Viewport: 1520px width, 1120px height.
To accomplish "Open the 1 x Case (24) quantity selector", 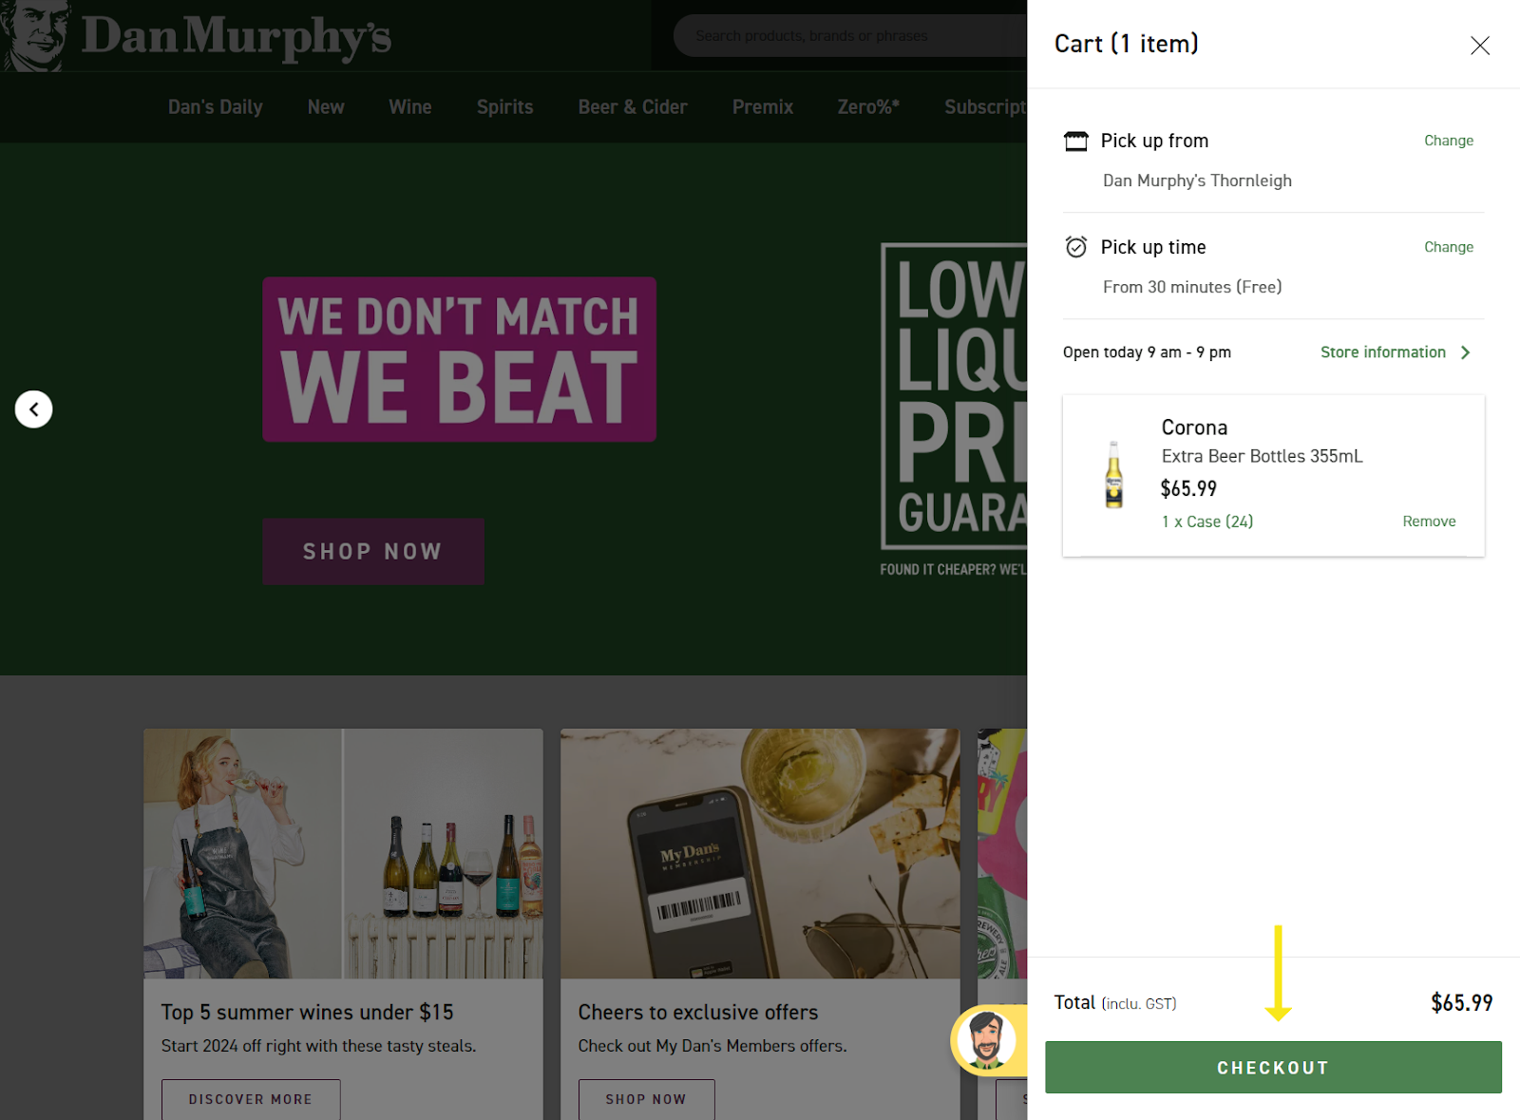I will click(1206, 522).
